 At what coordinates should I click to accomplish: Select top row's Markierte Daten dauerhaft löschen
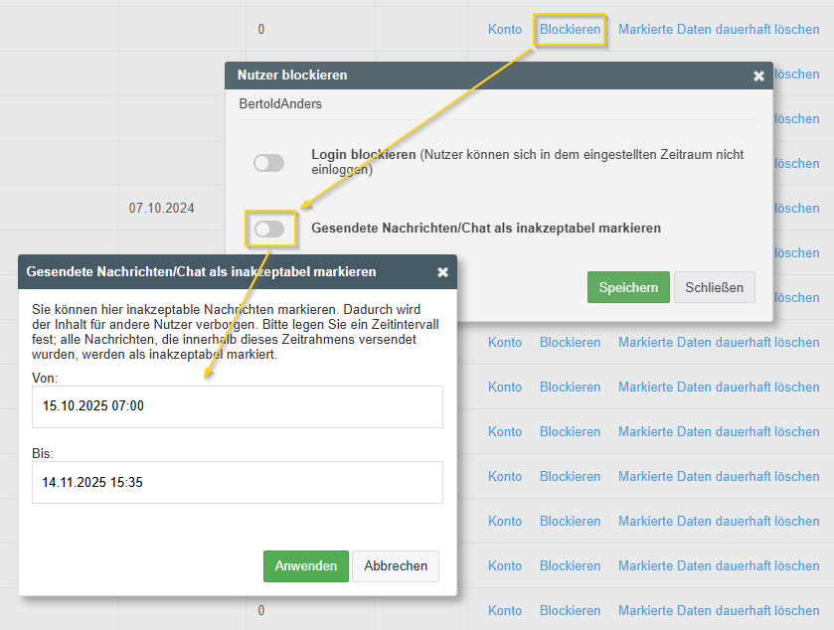(719, 30)
